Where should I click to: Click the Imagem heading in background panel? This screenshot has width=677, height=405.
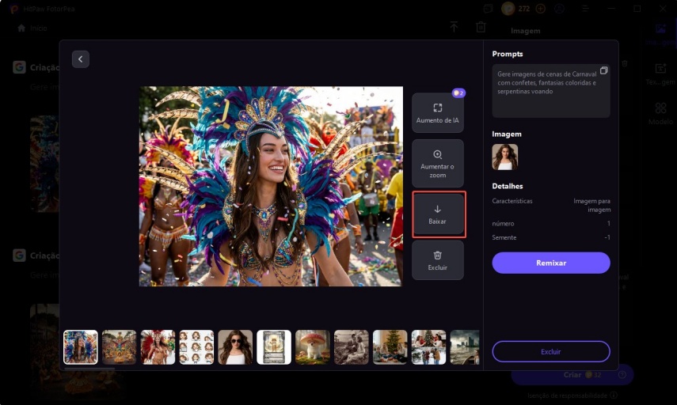pos(526,31)
